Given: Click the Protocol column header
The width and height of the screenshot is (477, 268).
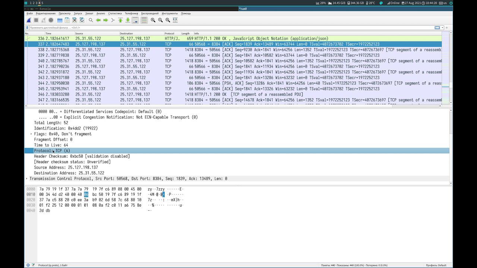Looking at the screenshot, I should coord(170,33).
